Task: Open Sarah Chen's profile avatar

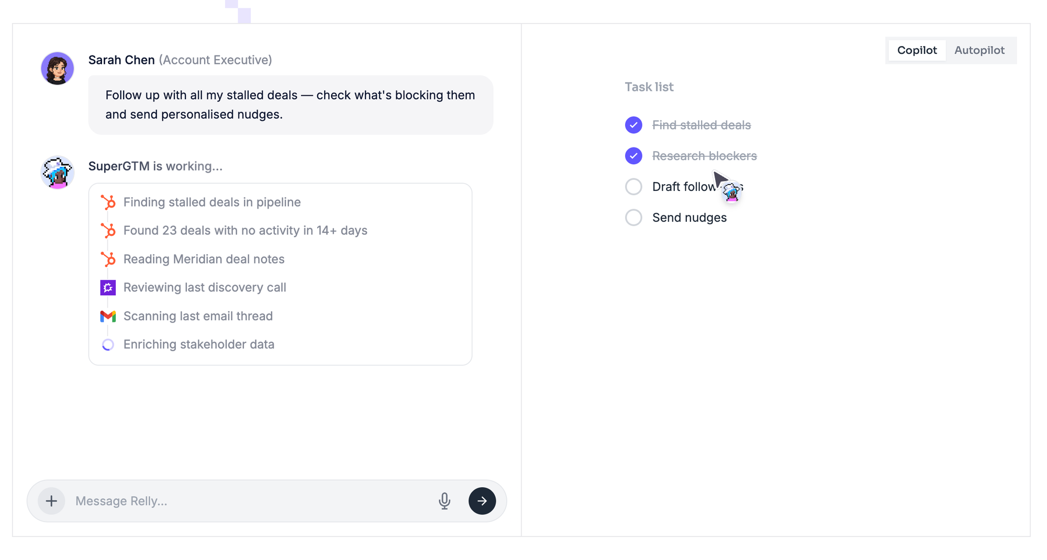Action: (x=58, y=68)
